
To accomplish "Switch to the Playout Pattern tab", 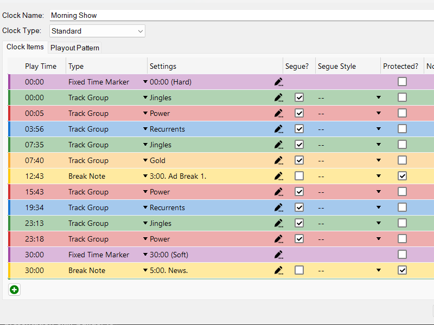I will pyautogui.click(x=75, y=48).
